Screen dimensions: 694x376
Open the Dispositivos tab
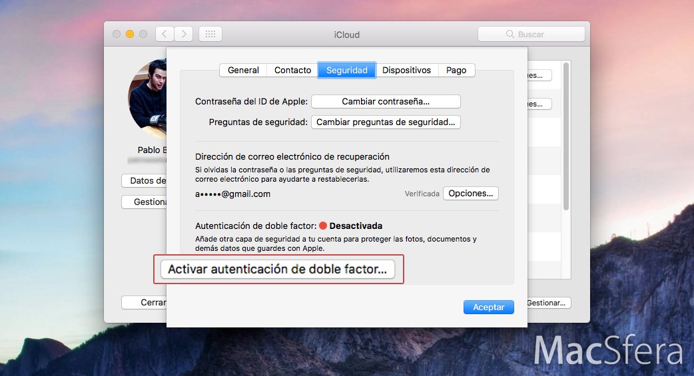(407, 71)
